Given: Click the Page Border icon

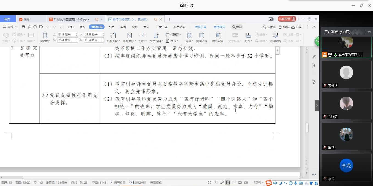Looking at the screenshot, I should (202, 37).
